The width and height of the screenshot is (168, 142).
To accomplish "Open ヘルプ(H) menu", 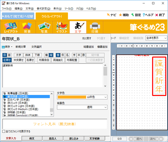I will point(91,9).
